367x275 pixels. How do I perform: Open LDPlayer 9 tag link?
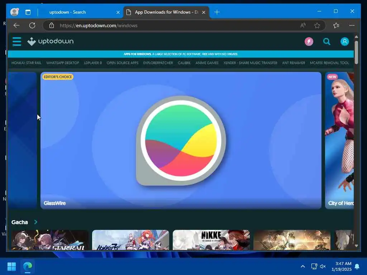pyautogui.click(x=93, y=63)
